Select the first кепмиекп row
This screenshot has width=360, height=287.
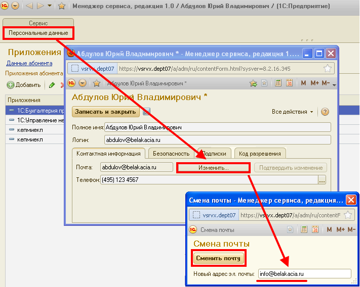click(x=35, y=130)
